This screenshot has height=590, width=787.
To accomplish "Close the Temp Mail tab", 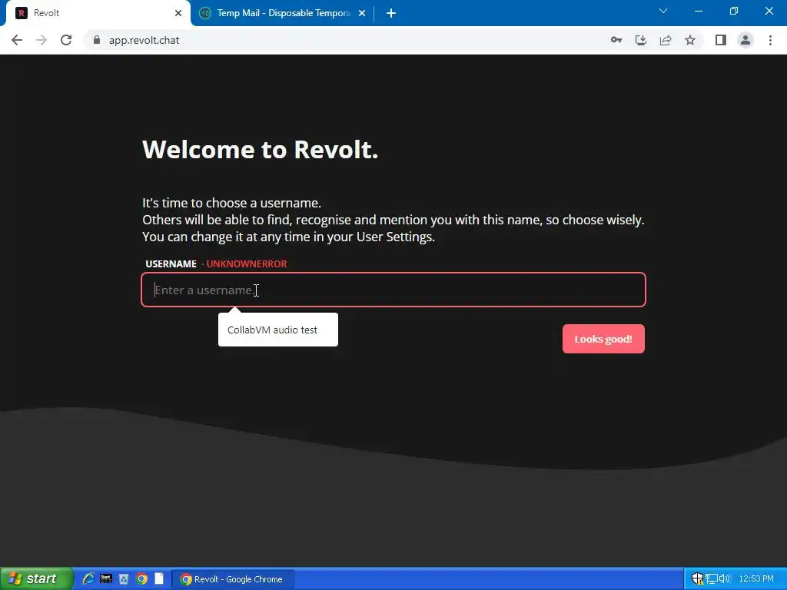I will [x=362, y=13].
